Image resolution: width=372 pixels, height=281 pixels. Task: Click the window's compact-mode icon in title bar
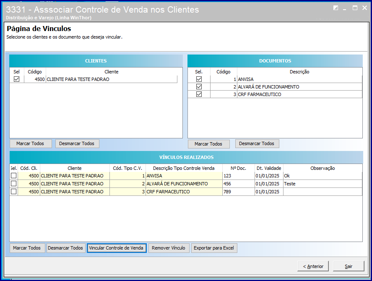pos(336,8)
